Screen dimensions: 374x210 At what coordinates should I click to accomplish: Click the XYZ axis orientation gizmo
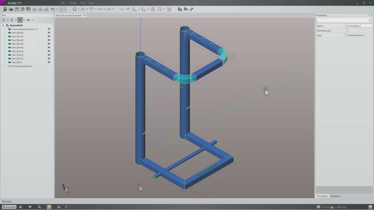tap(64, 188)
